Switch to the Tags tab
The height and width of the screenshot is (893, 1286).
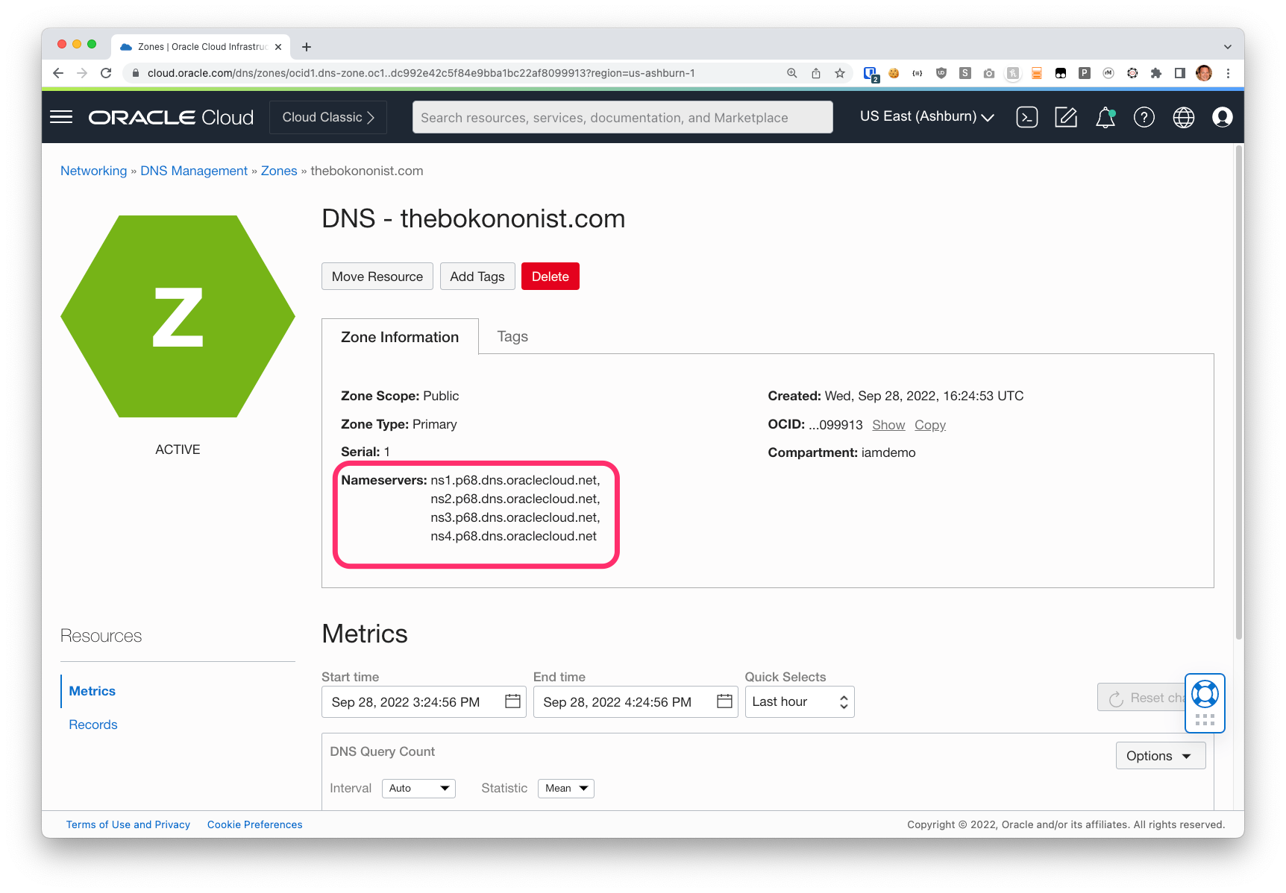(x=512, y=336)
